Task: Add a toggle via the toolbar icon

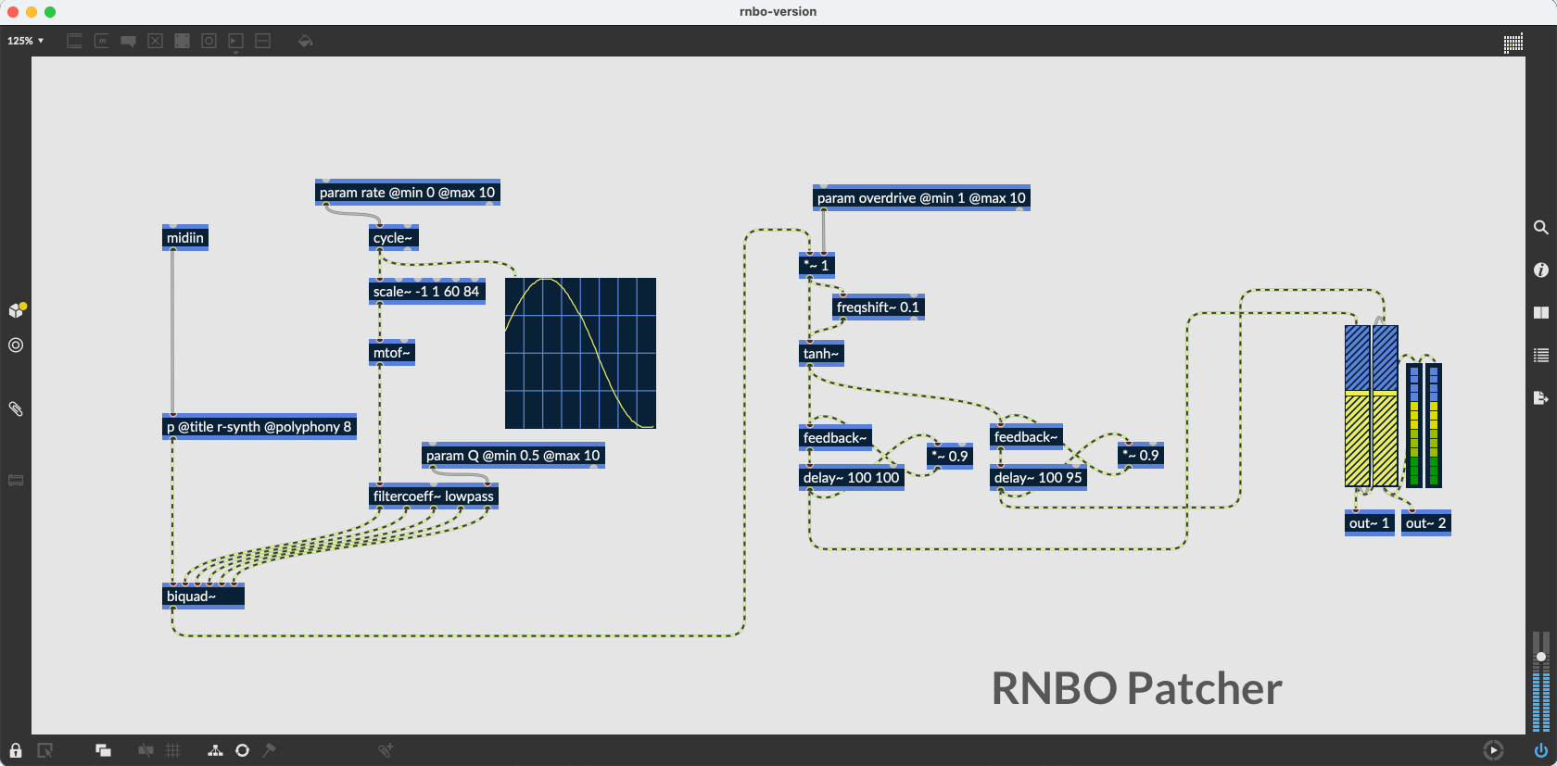Action: (x=156, y=41)
